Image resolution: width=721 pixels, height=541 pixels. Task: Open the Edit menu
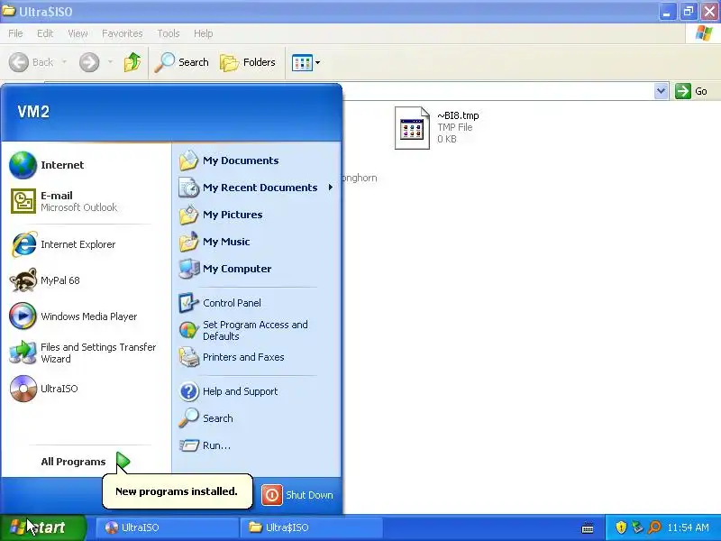coord(45,33)
